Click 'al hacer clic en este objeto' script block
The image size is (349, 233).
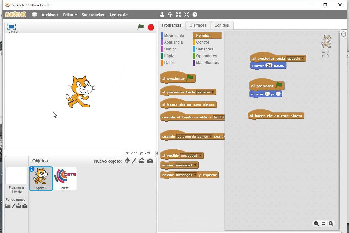tap(276, 116)
